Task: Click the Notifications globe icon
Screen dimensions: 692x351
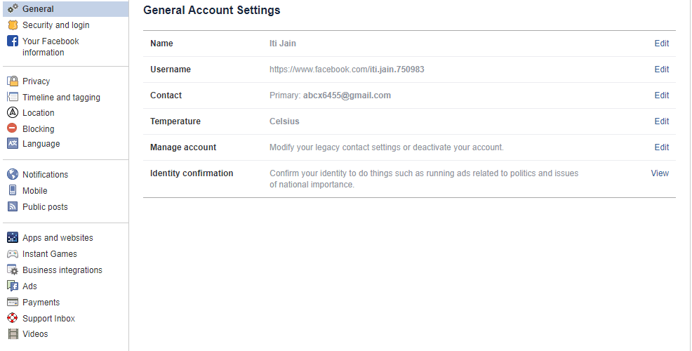Action: click(x=13, y=174)
